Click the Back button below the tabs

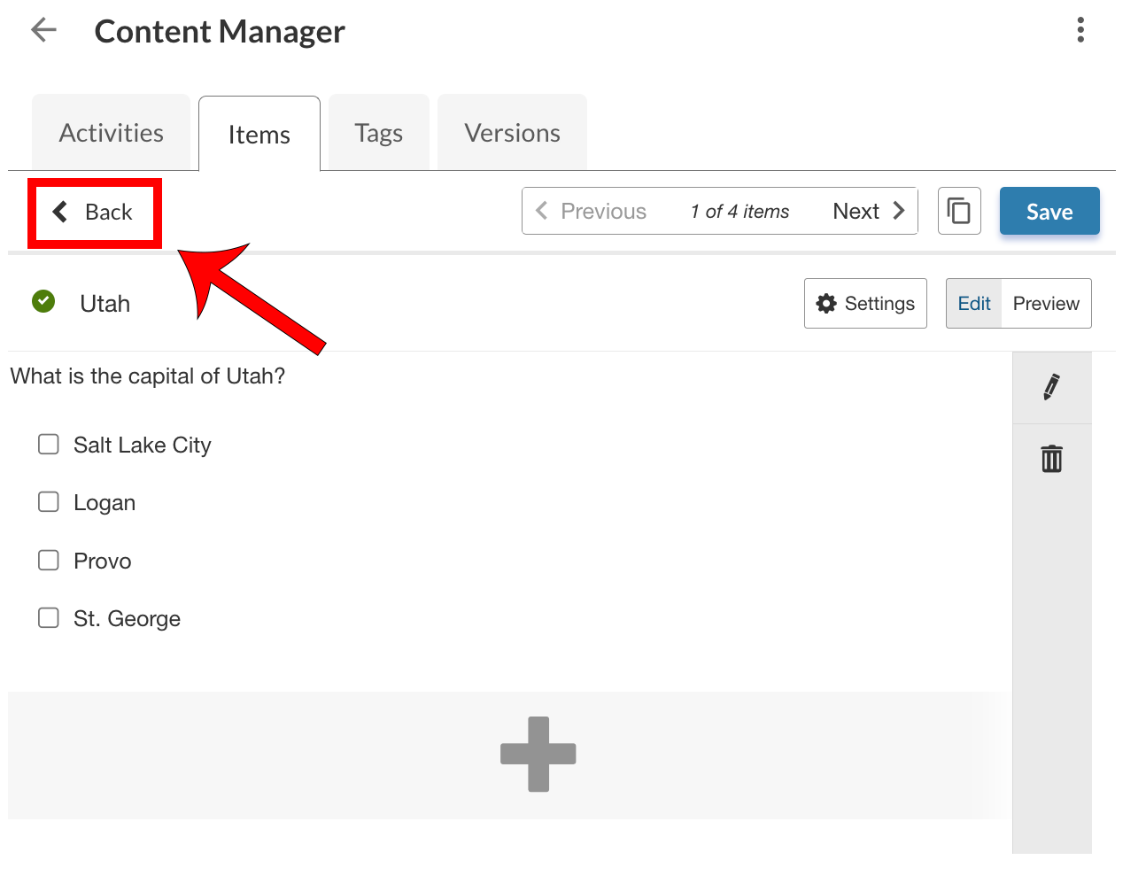click(x=95, y=213)
